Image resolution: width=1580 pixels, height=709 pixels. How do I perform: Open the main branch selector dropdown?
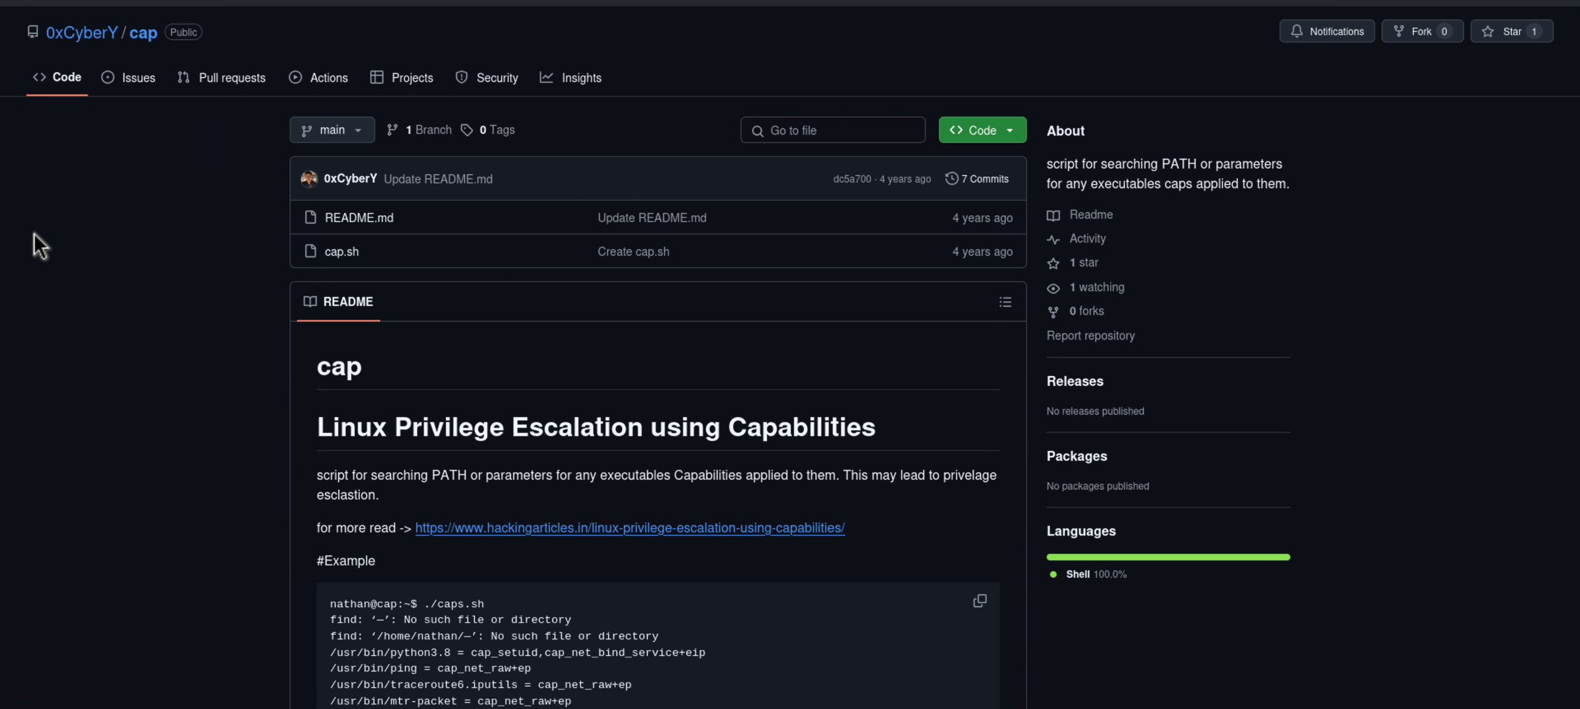(x=332, y=130)
